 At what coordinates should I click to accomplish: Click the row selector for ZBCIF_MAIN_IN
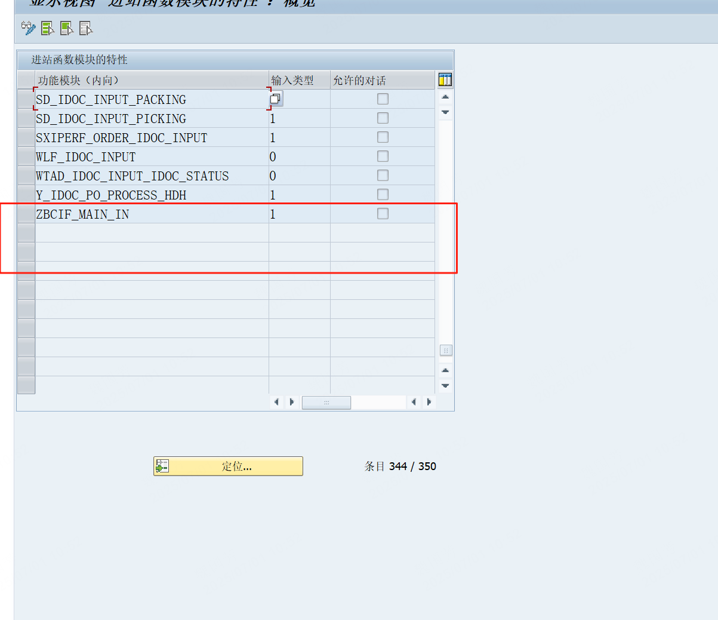coord(26,213)
